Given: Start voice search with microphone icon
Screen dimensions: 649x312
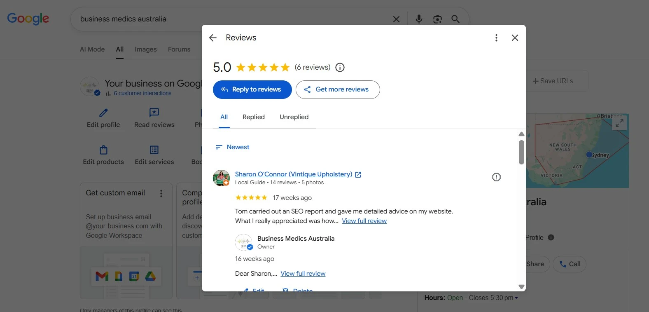Looking at the screenshot, I should coord(419,19).
